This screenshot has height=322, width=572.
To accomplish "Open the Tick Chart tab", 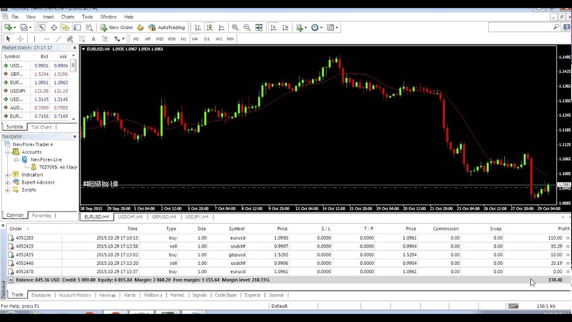I will click(41, 127).
